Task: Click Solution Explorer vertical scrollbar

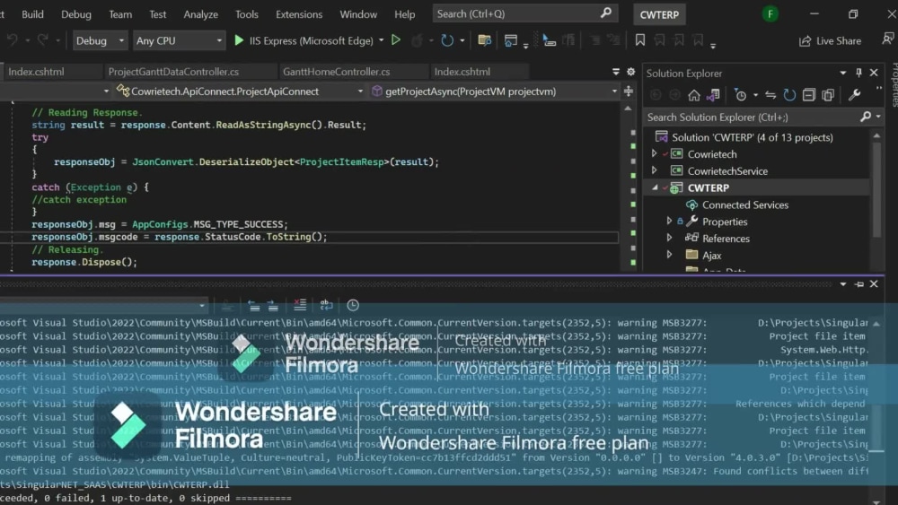Action: [x=876, y=188]
